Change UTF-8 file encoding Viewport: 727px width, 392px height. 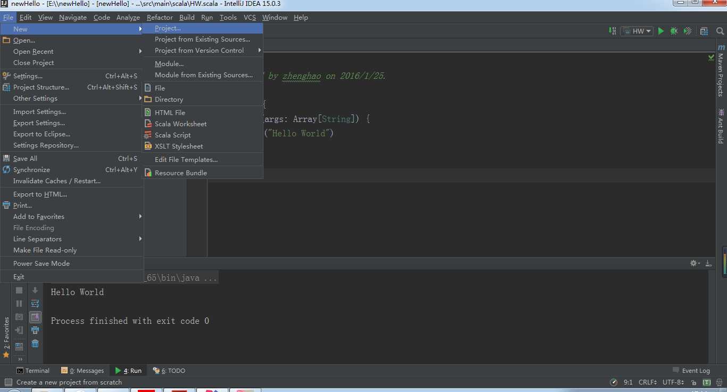673,382
